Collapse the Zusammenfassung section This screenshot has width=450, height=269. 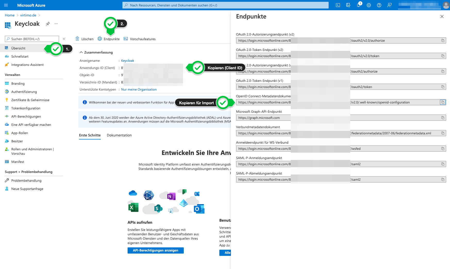81,52
